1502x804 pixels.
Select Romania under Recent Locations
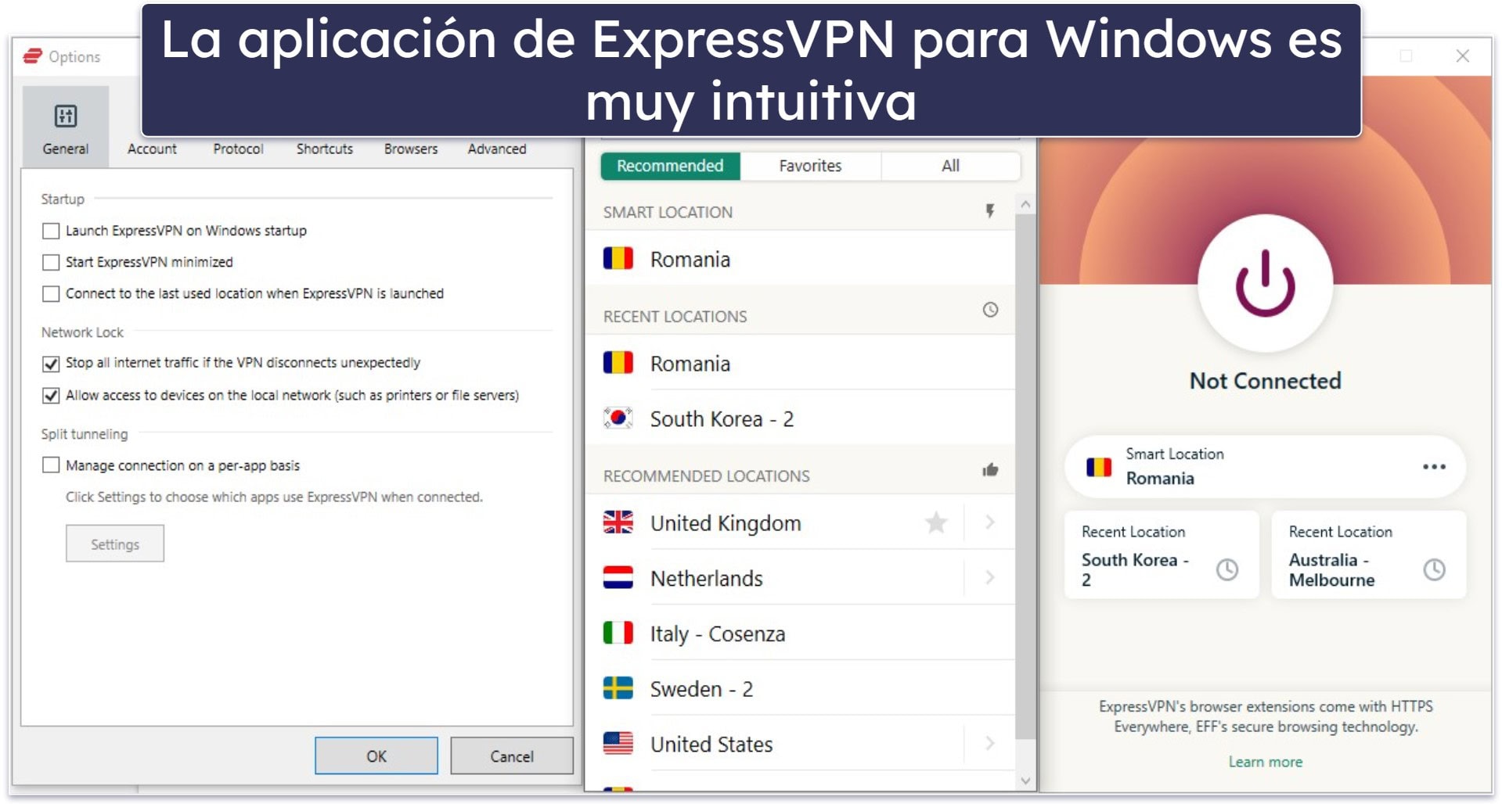point(800,363)
